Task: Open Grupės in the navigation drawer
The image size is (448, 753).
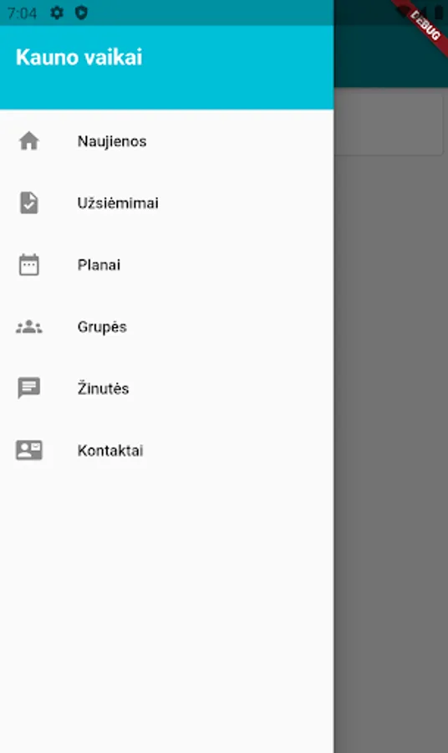Action: point(166,326)
